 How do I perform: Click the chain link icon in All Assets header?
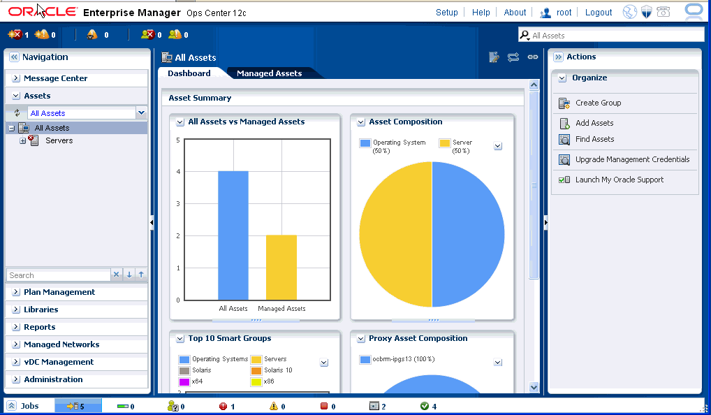tap(533, 57)
